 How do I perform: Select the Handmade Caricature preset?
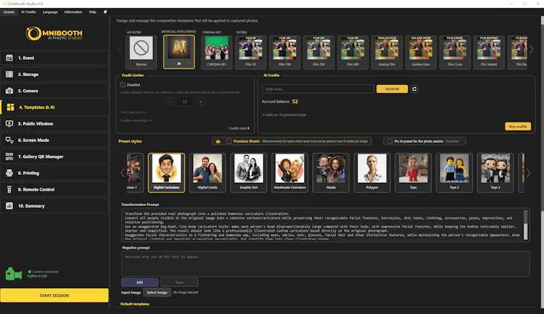pos(290,173)
